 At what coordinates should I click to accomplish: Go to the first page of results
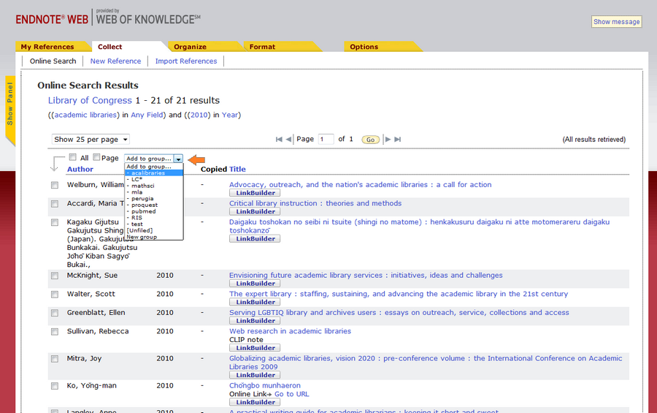click(279, 139)
